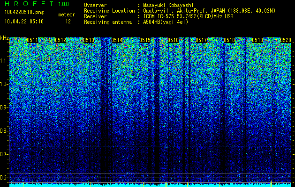
Task: Click the meteor count value 12
Action: pyautogui.click(x=68, y=22)
